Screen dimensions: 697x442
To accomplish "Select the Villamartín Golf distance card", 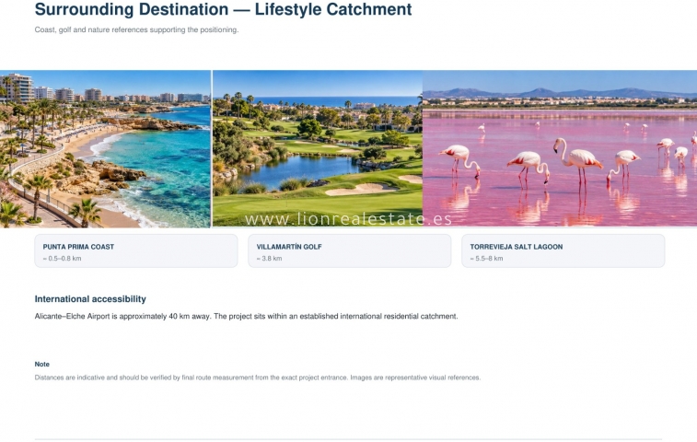I will tap(349, 251).
